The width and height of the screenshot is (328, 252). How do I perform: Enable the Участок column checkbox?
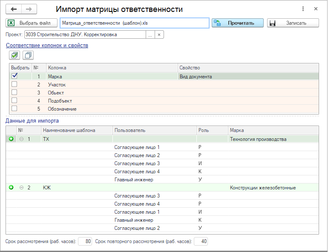[14, 85]
